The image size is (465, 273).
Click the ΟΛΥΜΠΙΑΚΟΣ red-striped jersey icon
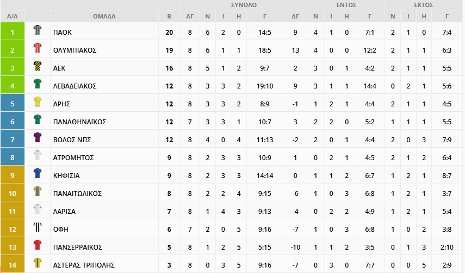click(x=38, y=48)
